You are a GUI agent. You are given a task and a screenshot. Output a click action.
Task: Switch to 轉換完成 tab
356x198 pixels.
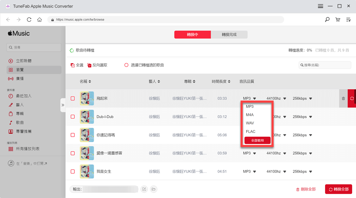[229, 34]
